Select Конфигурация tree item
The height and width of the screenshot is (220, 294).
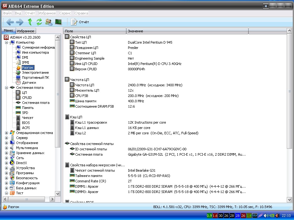28,183
